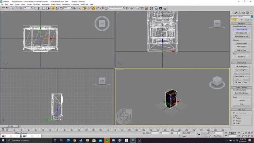Click the Use Pivot Point Center icon
This screenshot has width=254, height=143.
(x=75, y=8)
